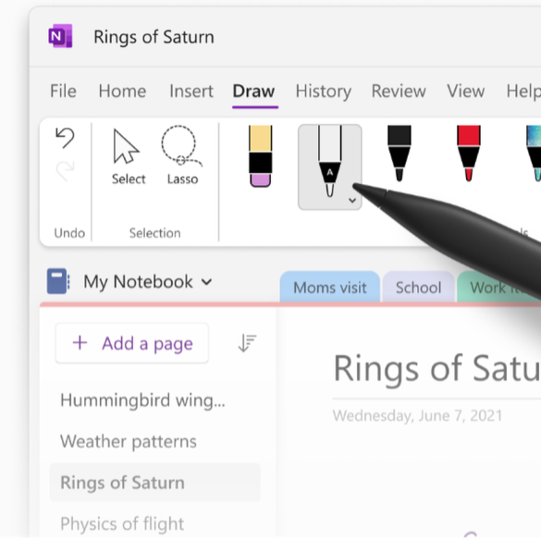Select the black pen

[x=400, y=154]
